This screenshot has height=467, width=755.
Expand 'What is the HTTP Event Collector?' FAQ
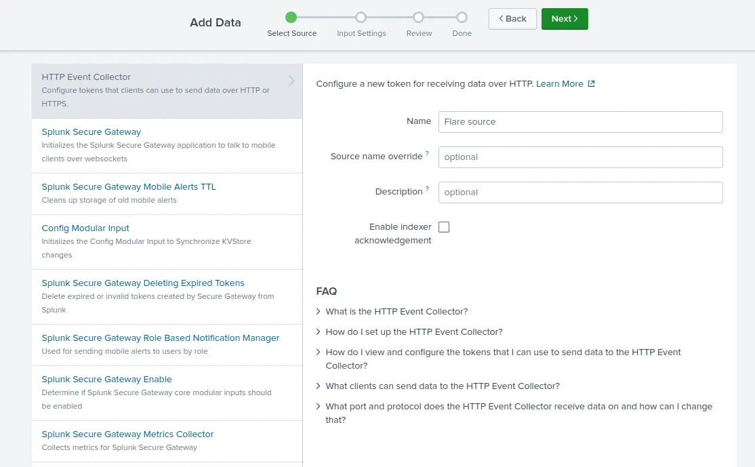(x=396, y=312)
